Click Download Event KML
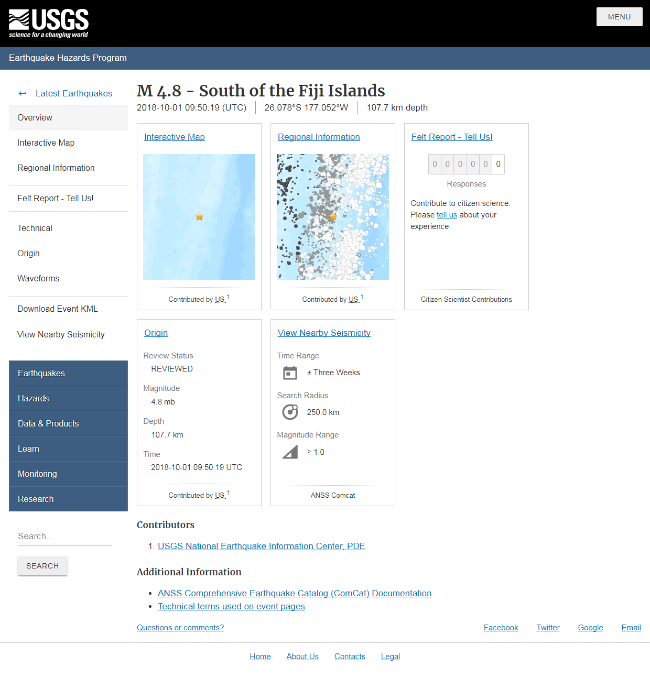 coord(68,309)
